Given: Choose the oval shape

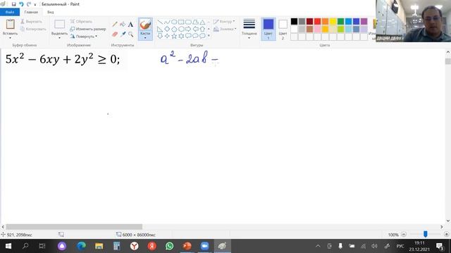Looking at the screenshot, I should click(x=174, y=22).
